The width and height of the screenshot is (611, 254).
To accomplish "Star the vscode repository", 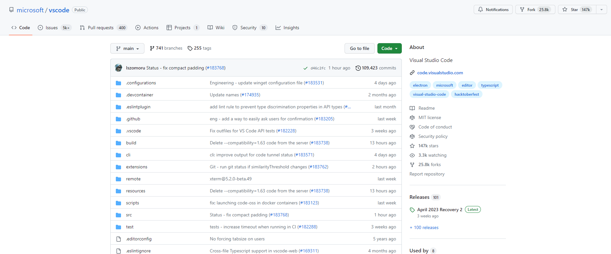I will point(577,10).
